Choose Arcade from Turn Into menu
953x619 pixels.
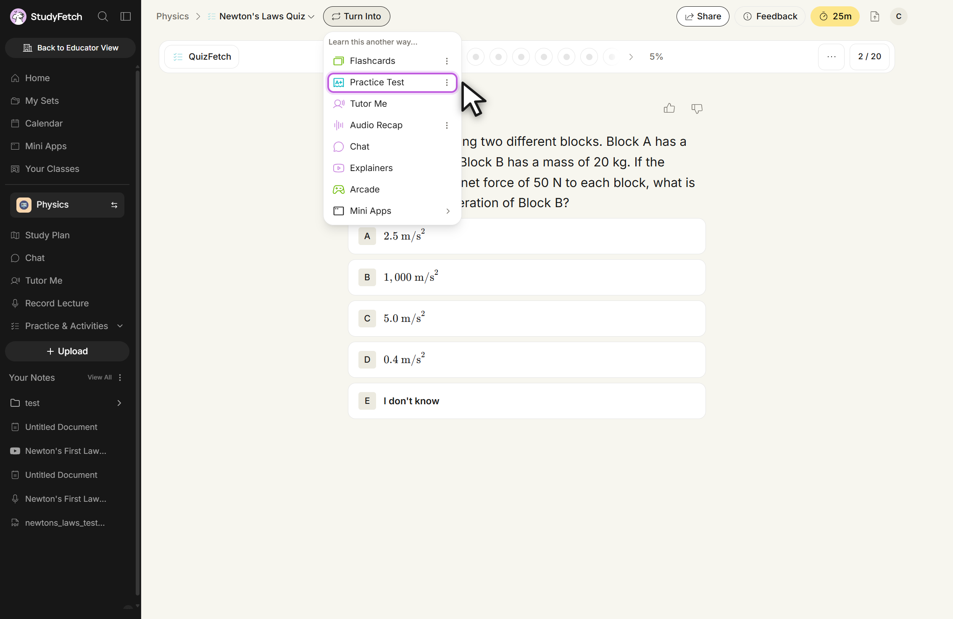point(392,190)
